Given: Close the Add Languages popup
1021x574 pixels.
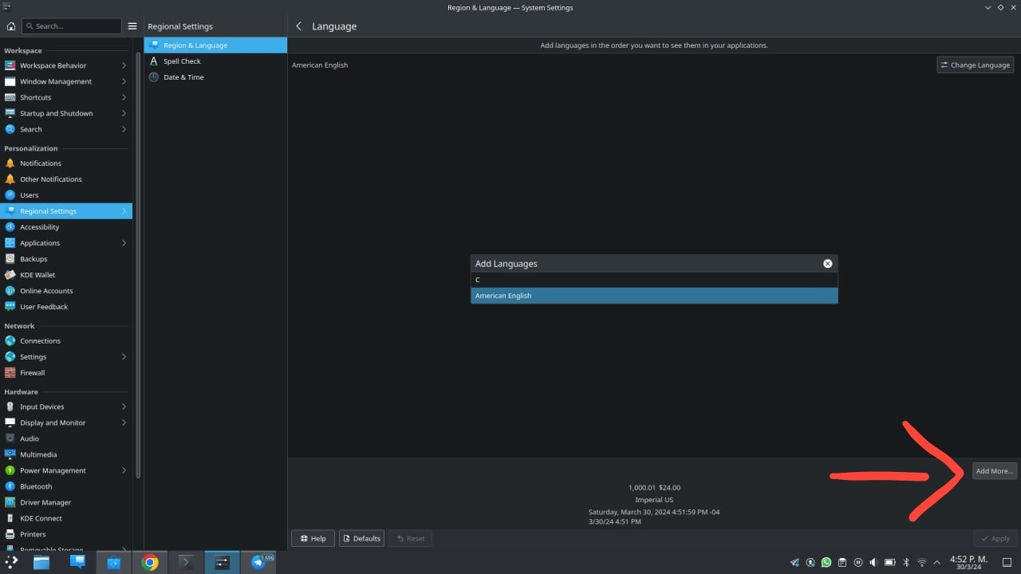Looking at the screenshot, I should (827, 263).
